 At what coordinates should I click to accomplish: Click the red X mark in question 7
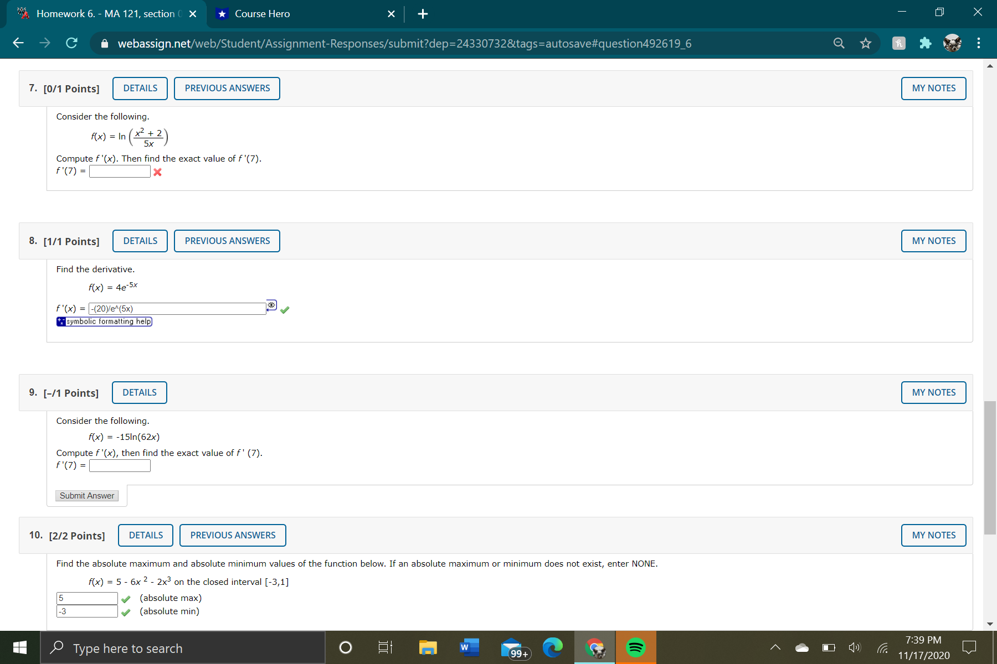click(158, 172)
